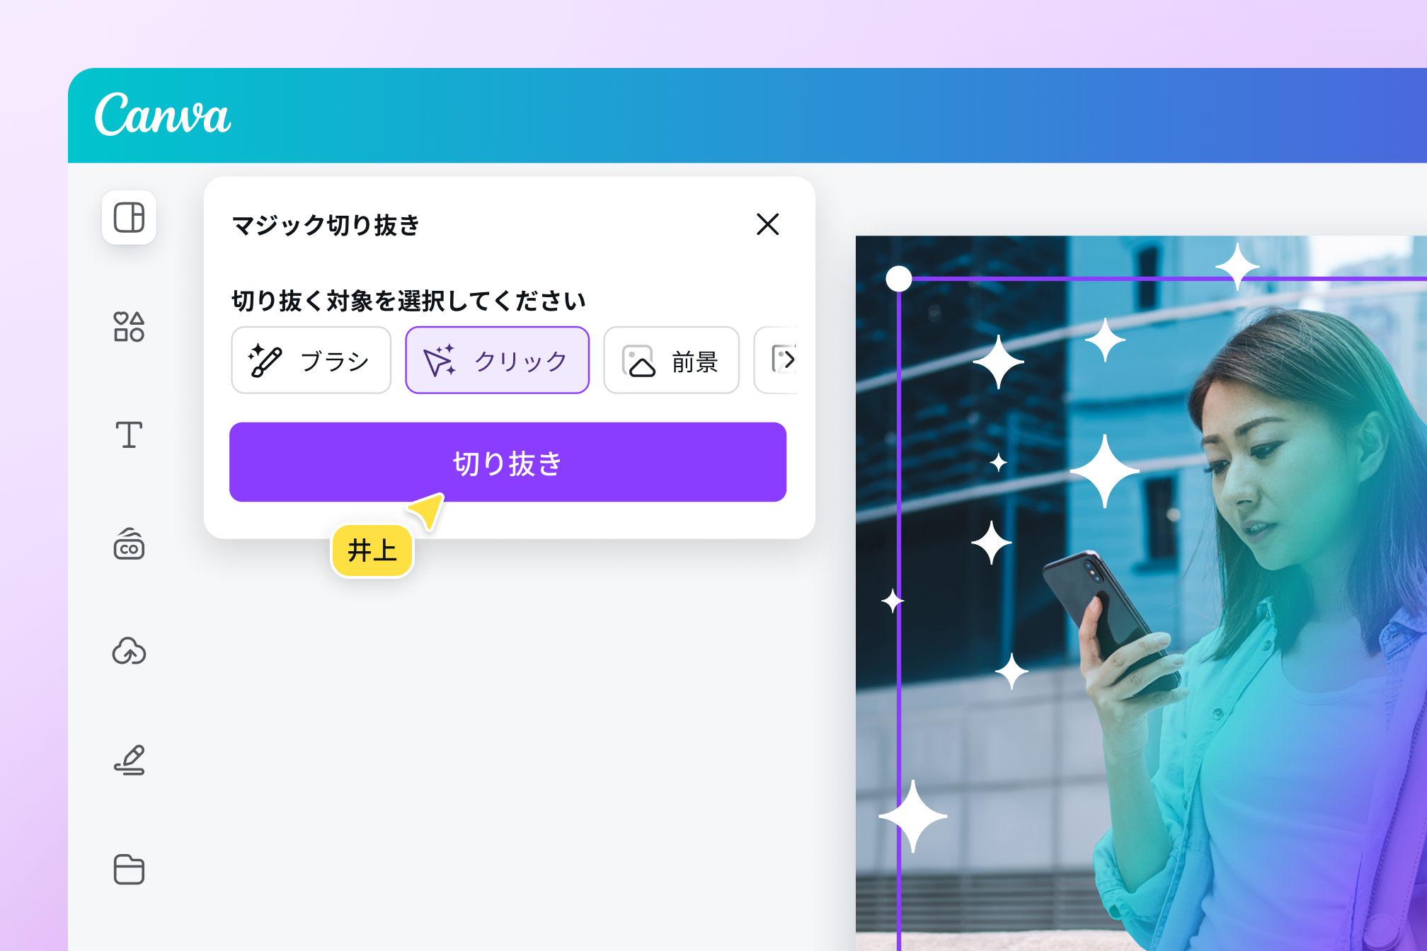Show more selection modes via chevron

coord(784,359)
